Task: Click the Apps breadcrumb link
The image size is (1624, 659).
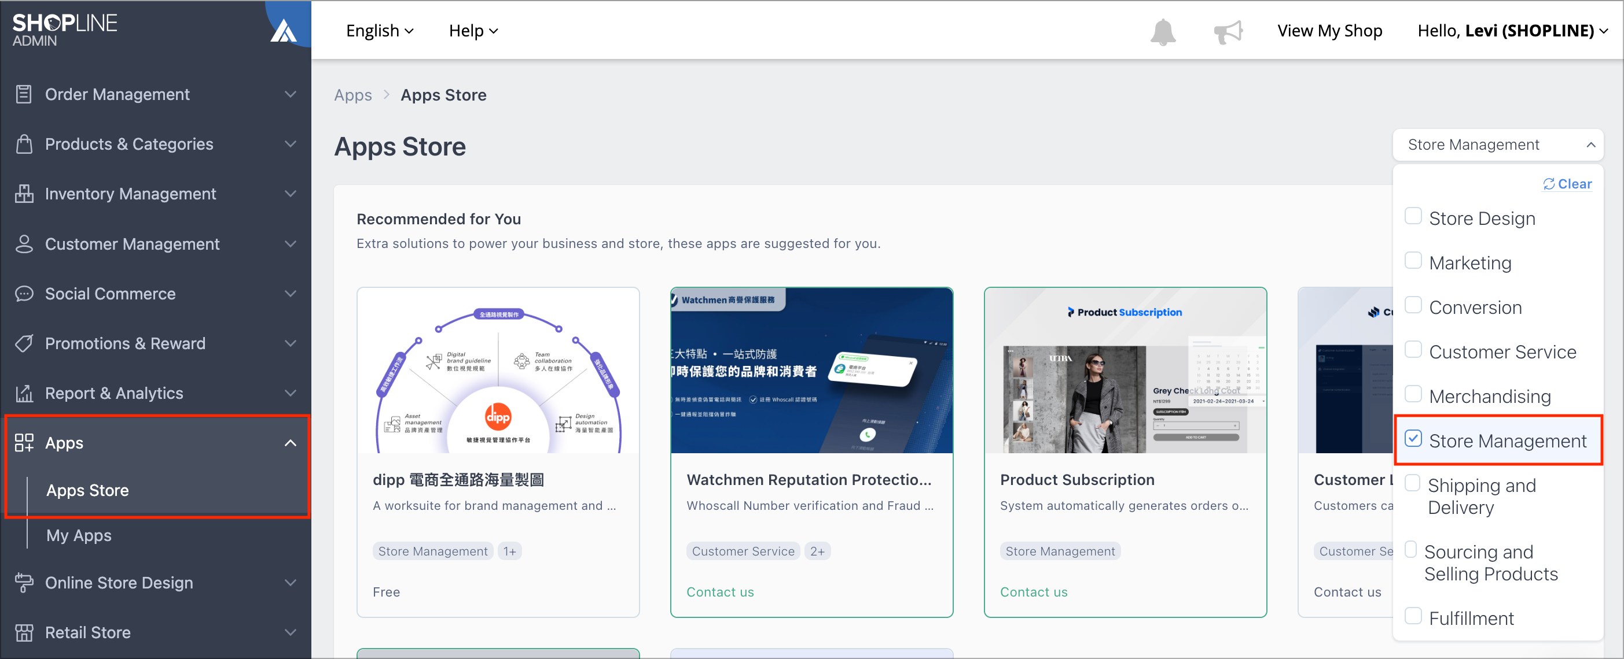Action: tap(353, 95)
